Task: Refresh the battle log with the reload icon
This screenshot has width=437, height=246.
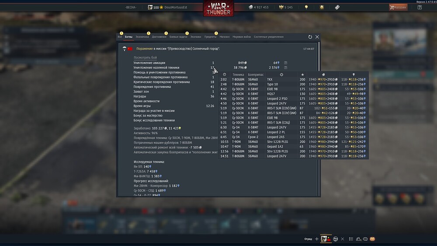Action: click(310, 37)
